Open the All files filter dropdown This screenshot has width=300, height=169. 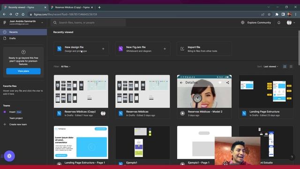66,67
